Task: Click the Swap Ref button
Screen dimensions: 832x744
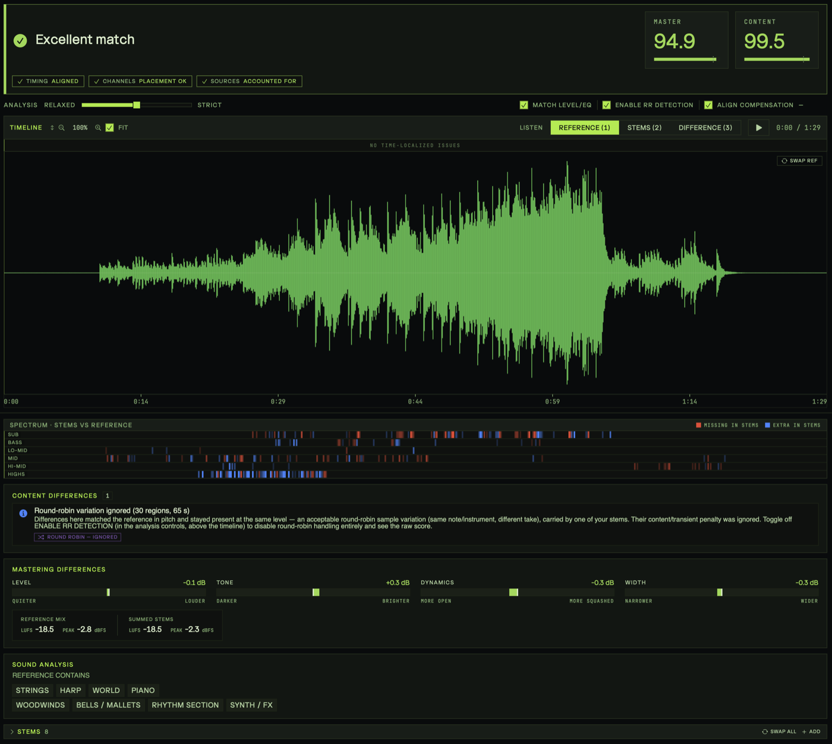Action: point(799,160)
